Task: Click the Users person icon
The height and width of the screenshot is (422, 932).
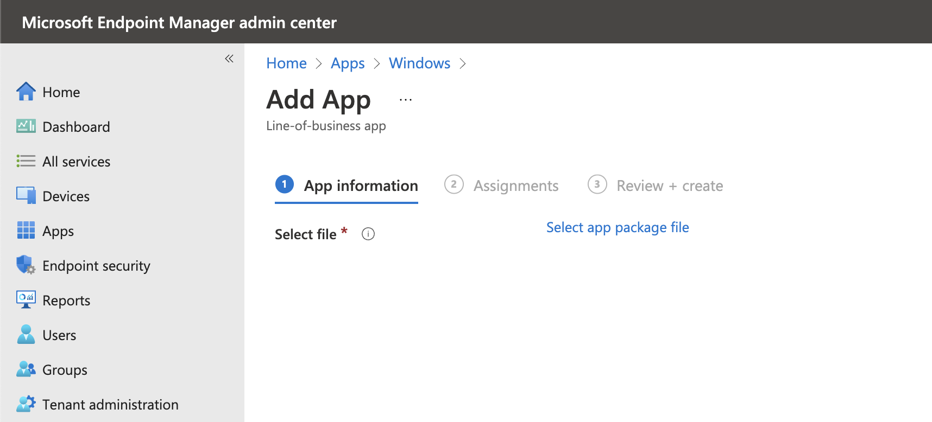Action: (26, 335)
